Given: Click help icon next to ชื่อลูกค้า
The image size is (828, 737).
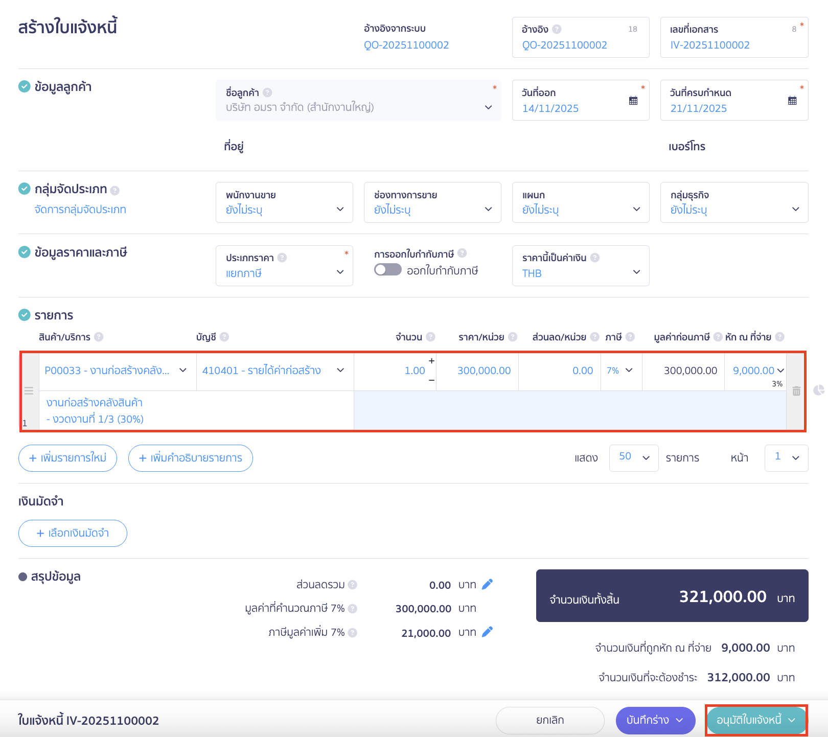Looking at the screenshot, I should pyautogui.click(x=267, y=93).
